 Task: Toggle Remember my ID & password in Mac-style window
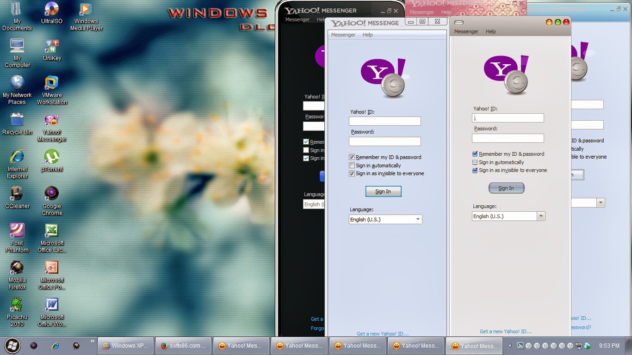coord(475,154)
